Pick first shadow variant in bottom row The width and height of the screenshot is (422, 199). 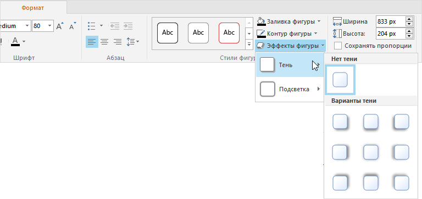click(340, 183)
